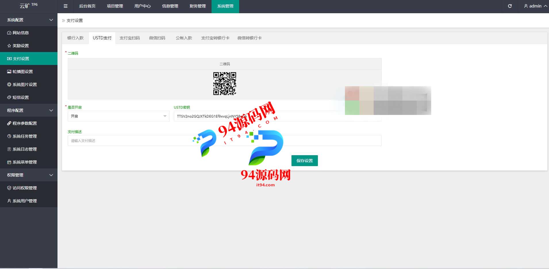Click the admin user icon

[x=526, y=6]
